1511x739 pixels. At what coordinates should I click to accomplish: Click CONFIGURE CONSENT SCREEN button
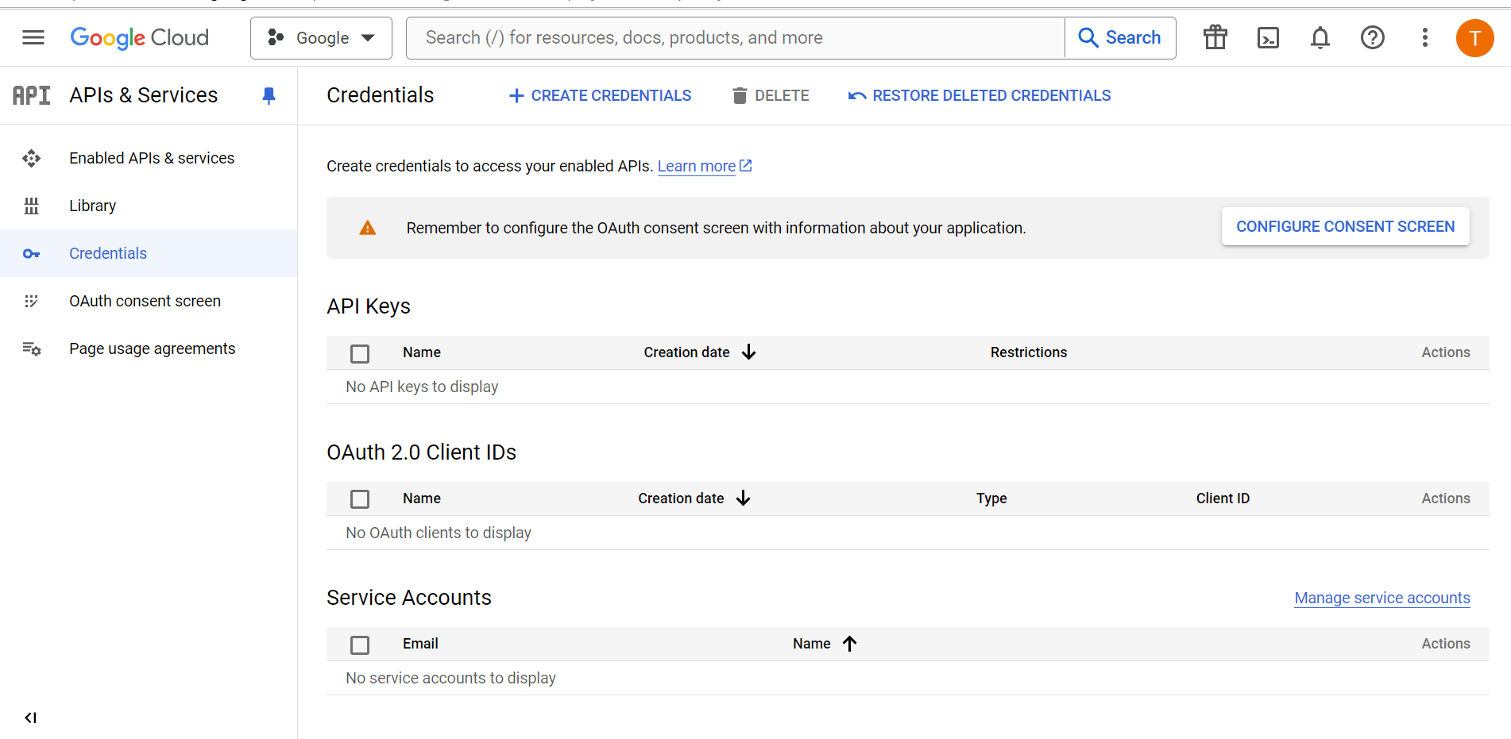click(1345, 226)
